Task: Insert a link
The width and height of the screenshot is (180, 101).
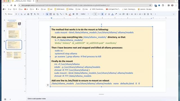Action: point(120,14)
